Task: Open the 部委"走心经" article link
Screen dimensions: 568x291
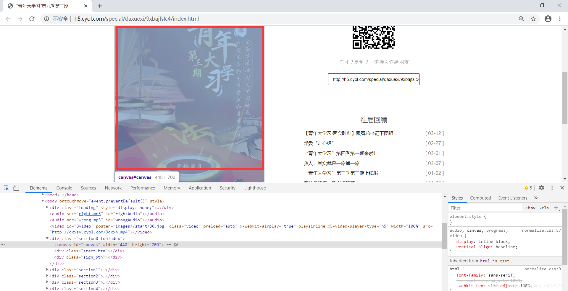Action: 319,143
